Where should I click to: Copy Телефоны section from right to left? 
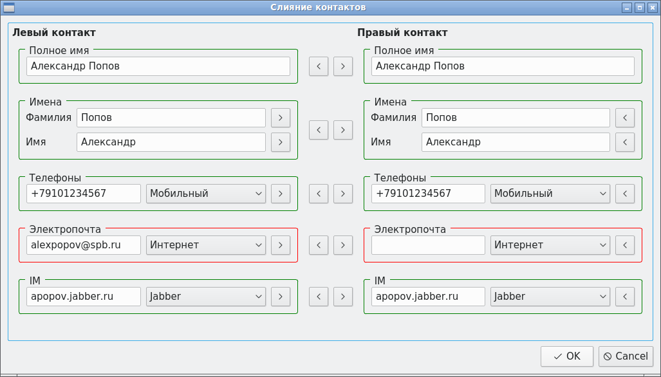point(319,194)
